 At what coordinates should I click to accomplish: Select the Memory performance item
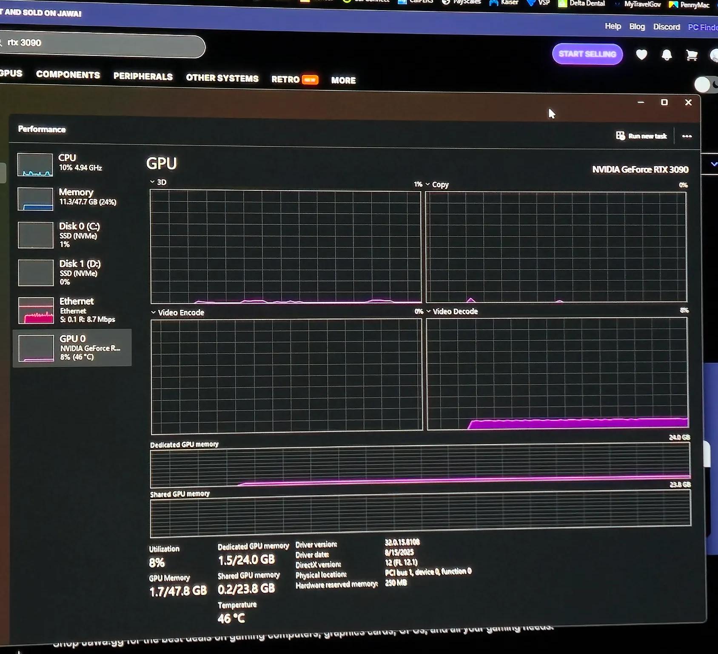(71, 198)
